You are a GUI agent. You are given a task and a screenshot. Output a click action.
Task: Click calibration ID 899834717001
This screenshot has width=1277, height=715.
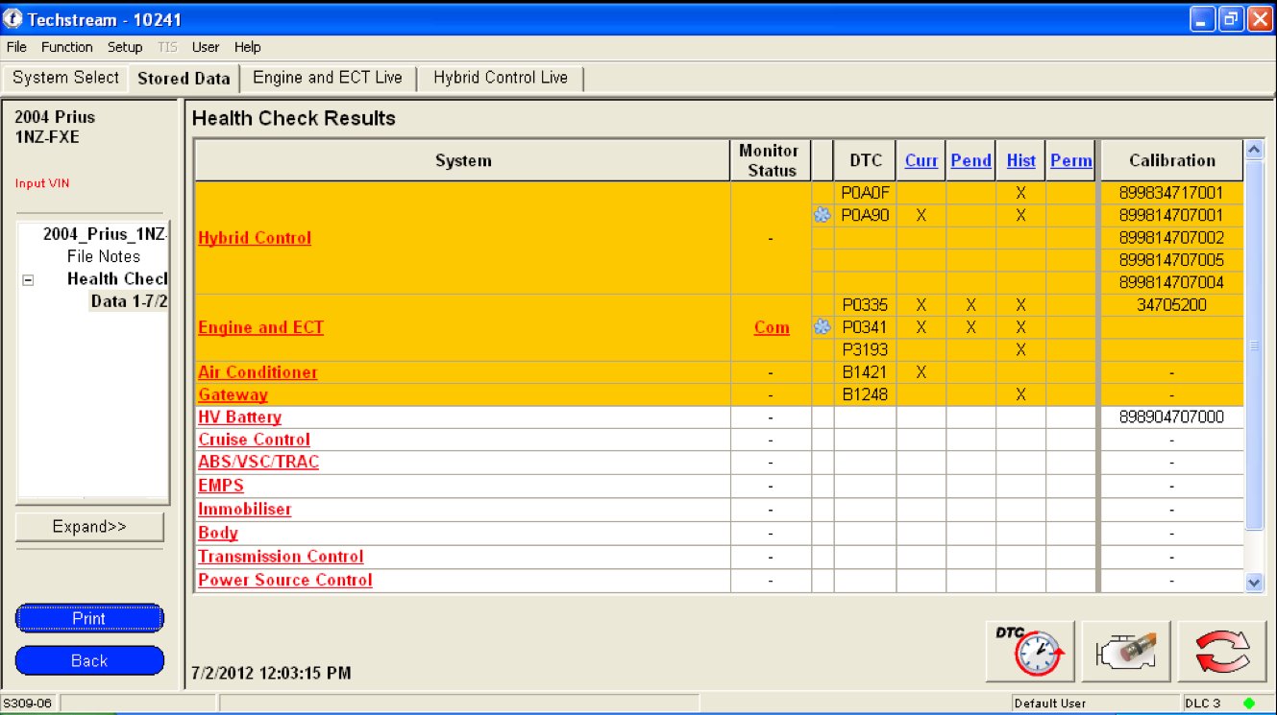point(1171,193)
